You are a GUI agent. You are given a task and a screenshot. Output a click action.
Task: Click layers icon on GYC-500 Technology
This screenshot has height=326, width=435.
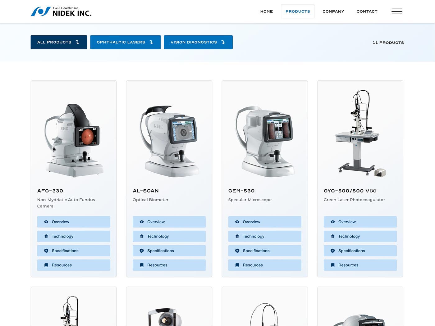point(332,236)
